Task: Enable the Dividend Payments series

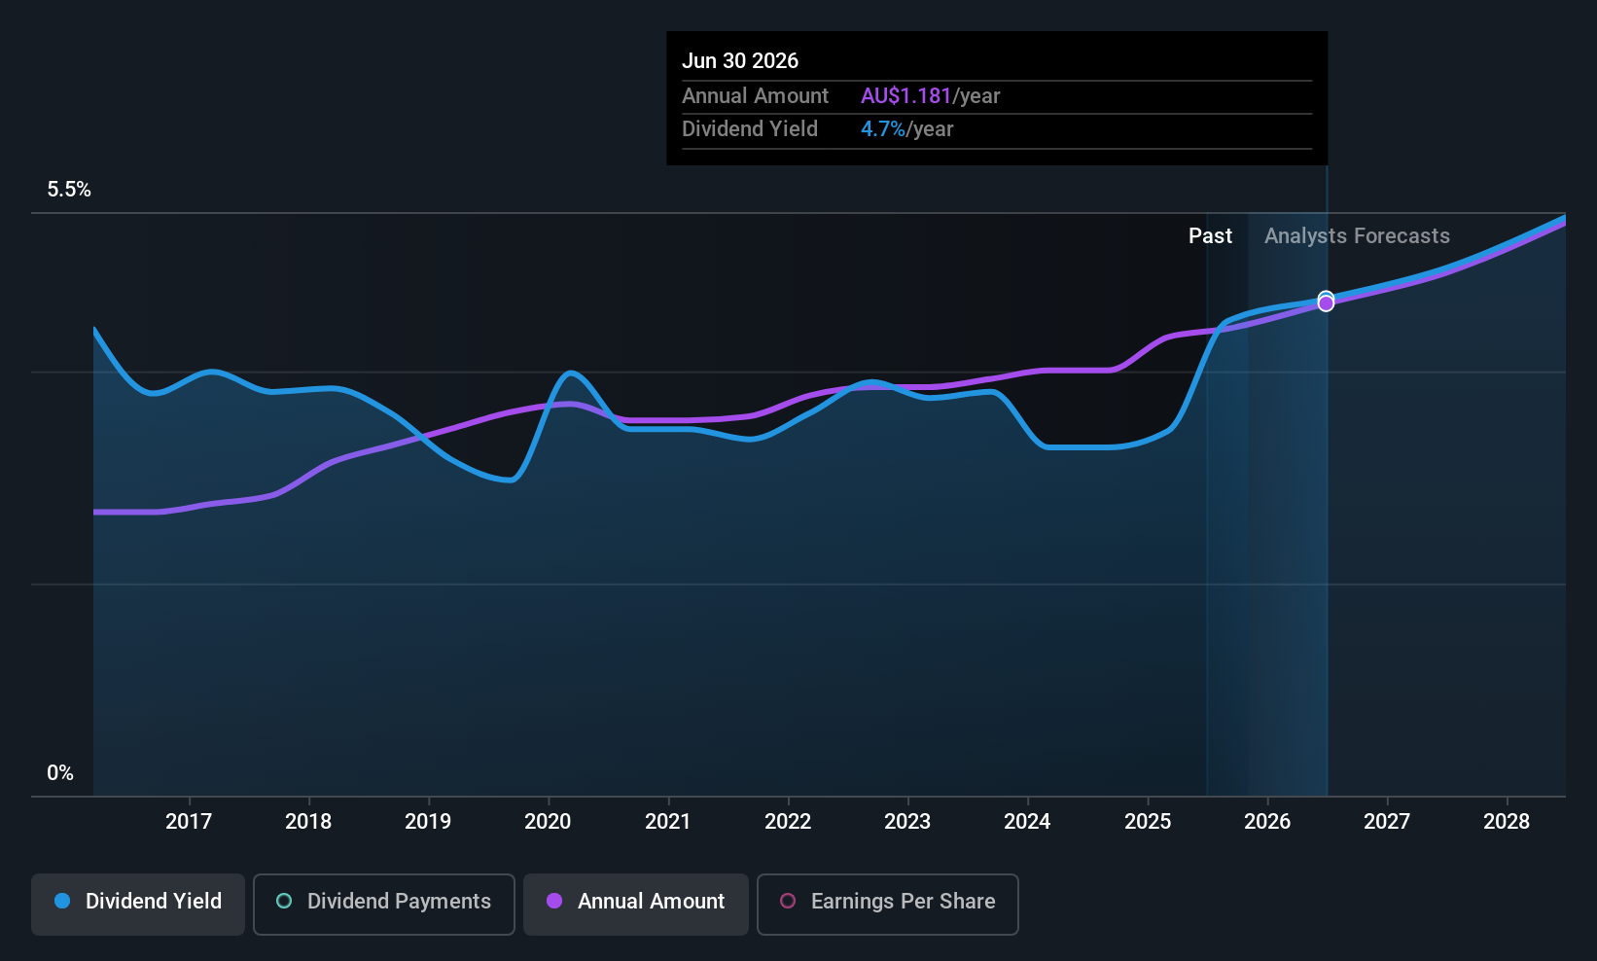Action: [x=383, y=904]
